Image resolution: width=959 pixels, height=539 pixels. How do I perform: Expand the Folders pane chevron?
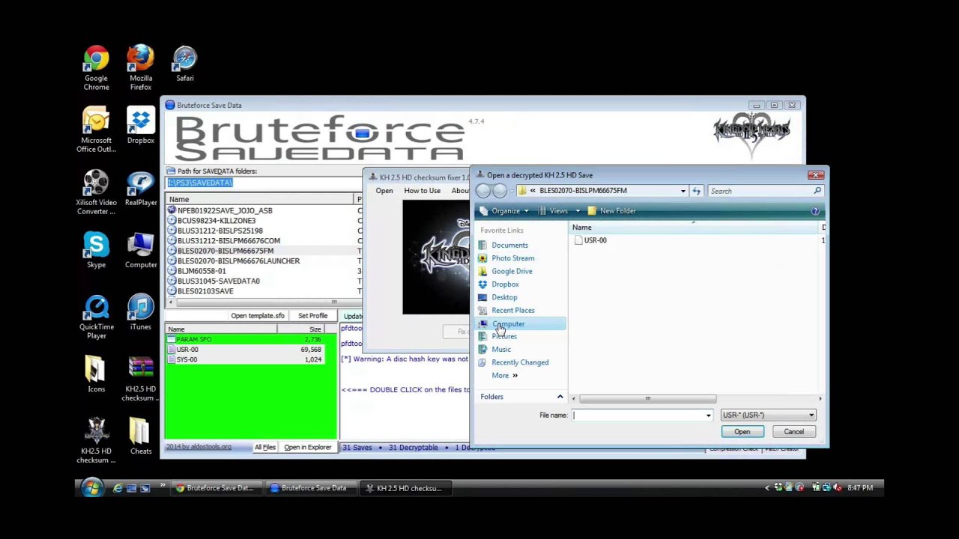tap(560, 397)
